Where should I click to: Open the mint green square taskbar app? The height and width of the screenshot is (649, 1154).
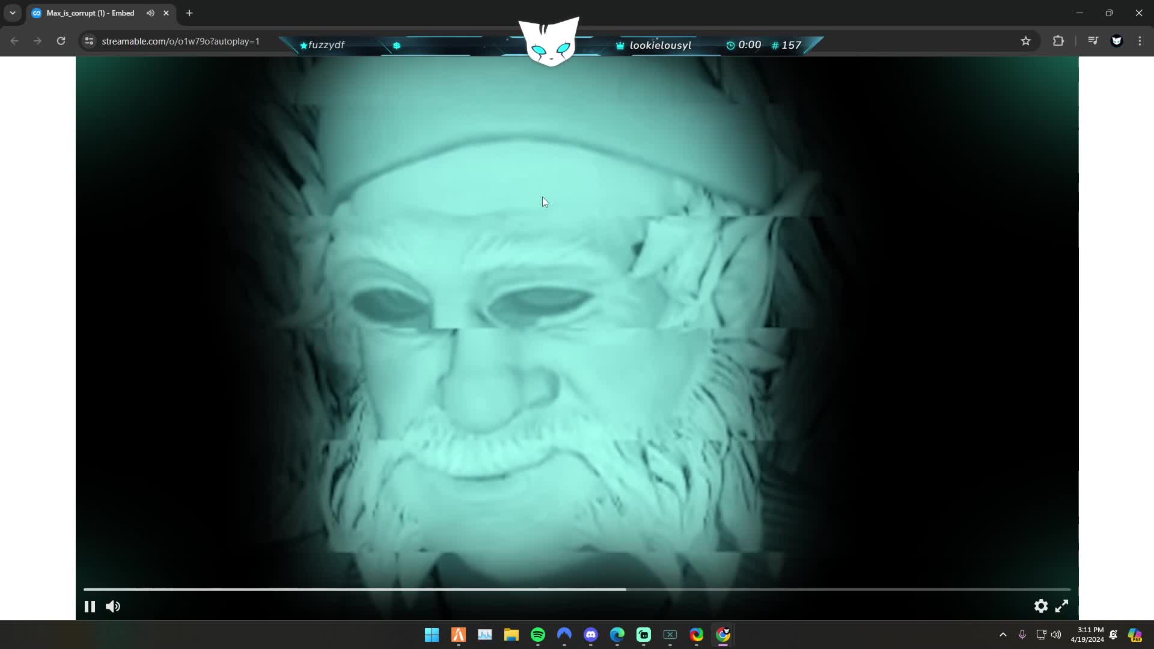(x=644, y=635)
